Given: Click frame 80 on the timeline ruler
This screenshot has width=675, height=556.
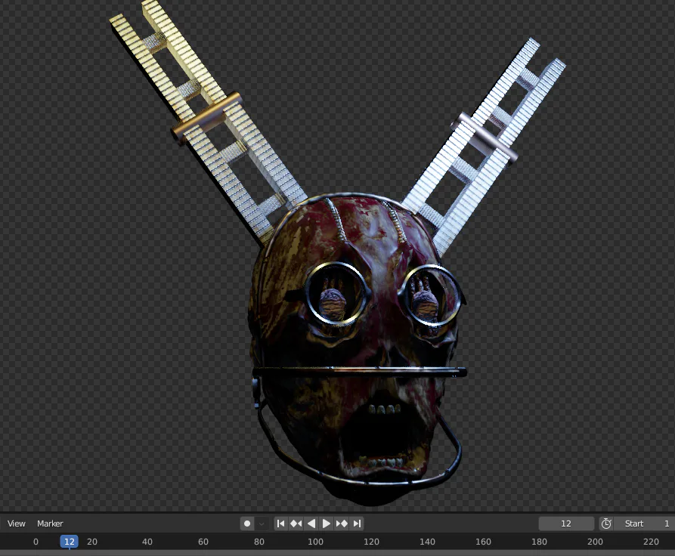Looking at the screenshot, I should [259, 542].
